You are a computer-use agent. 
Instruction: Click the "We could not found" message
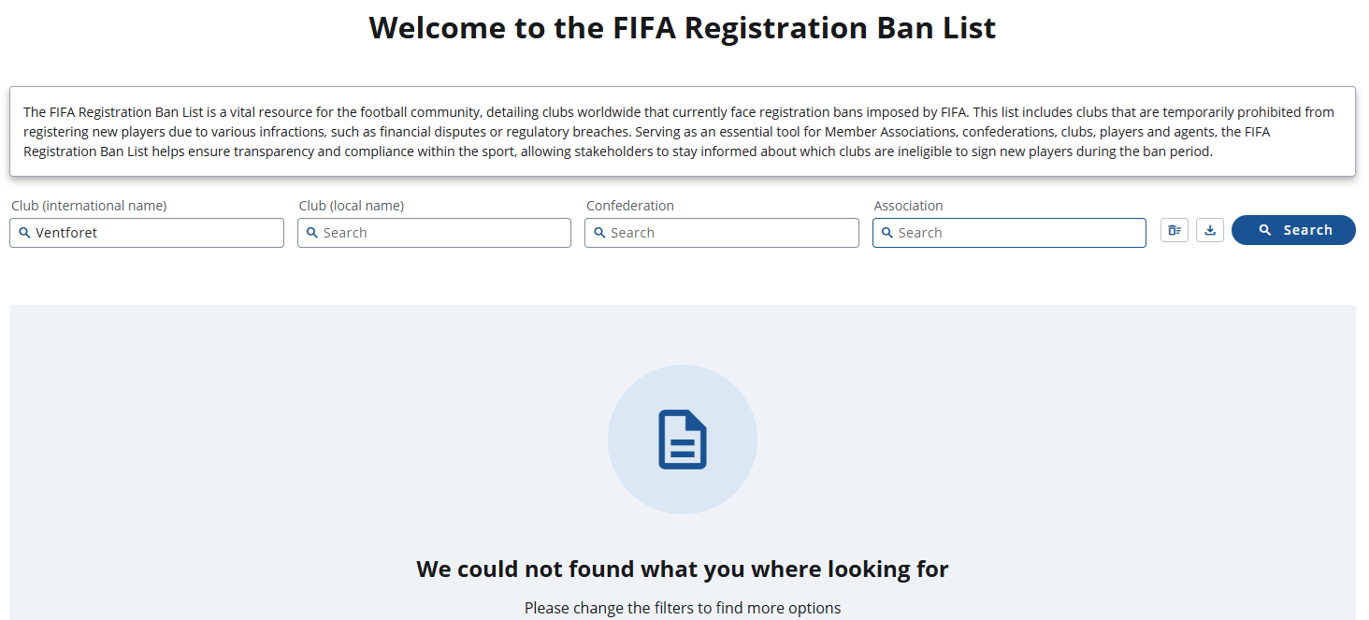click(x=683, y=569)
